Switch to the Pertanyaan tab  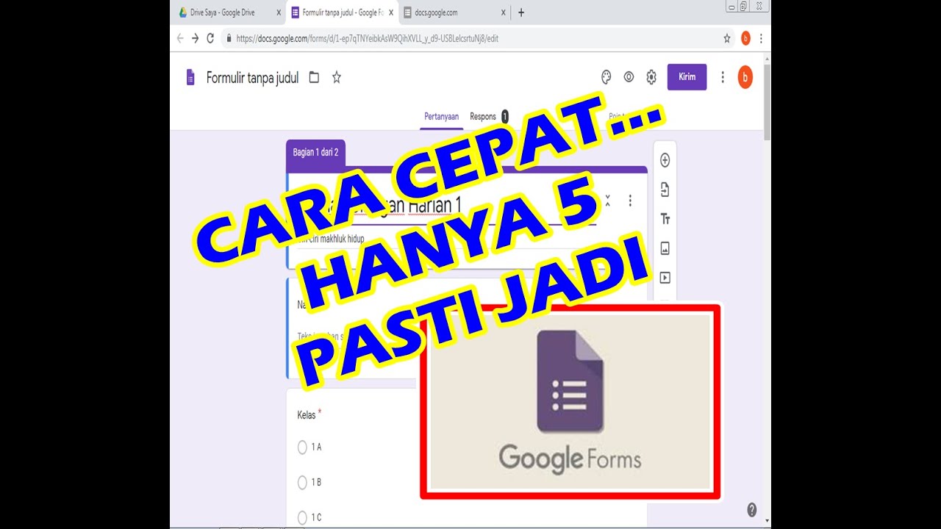(x=441, y=116)
